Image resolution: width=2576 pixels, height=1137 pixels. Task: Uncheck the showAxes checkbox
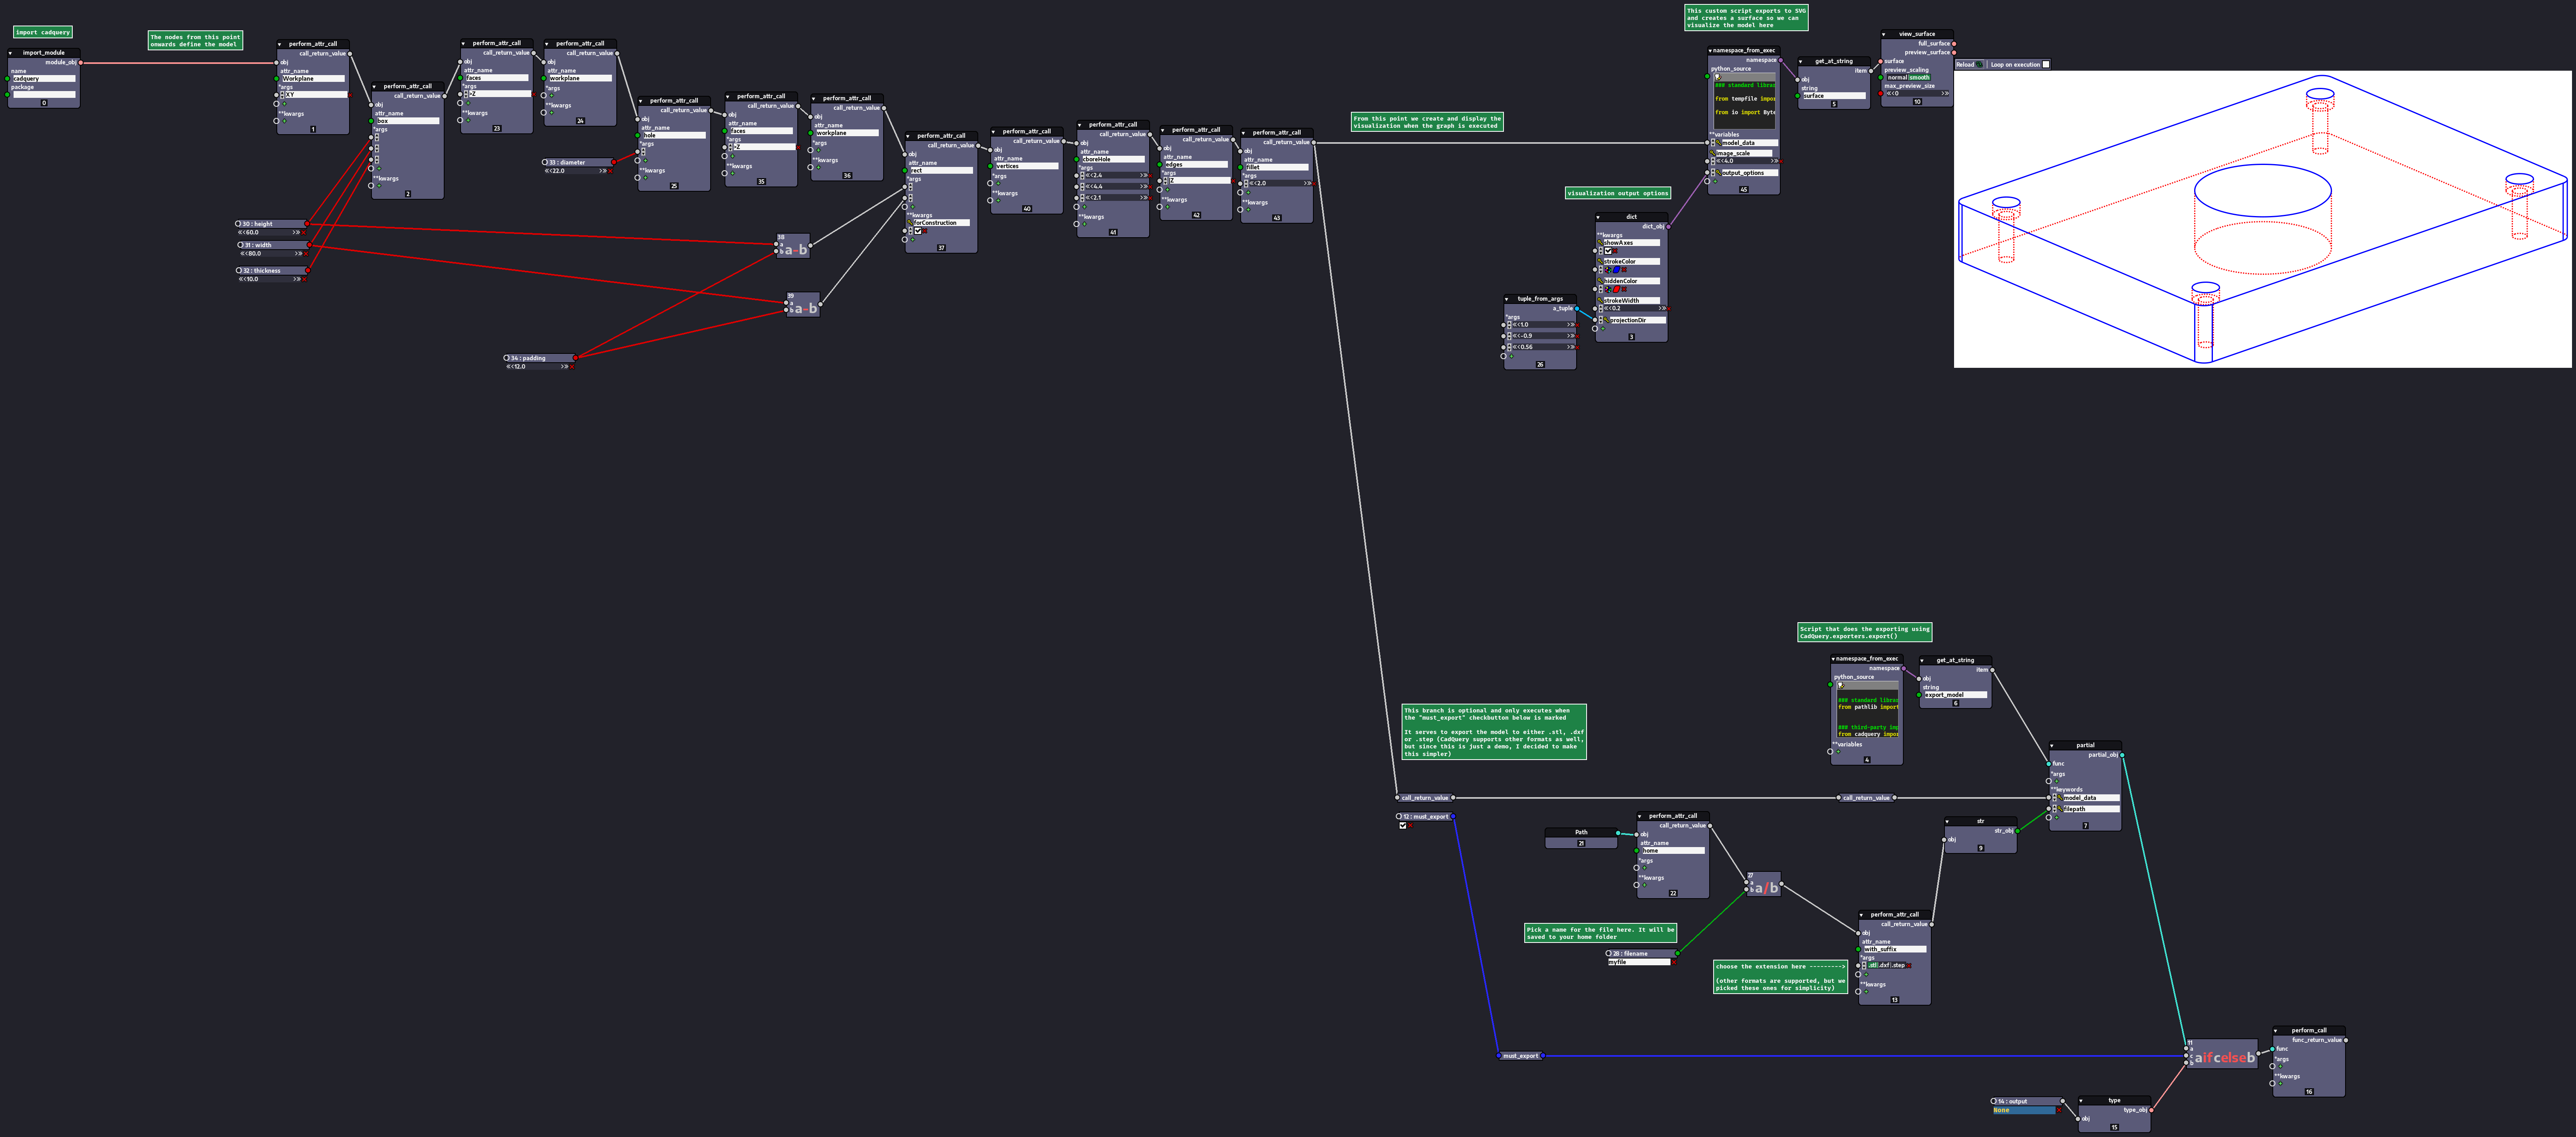(x=1608, y=251)
